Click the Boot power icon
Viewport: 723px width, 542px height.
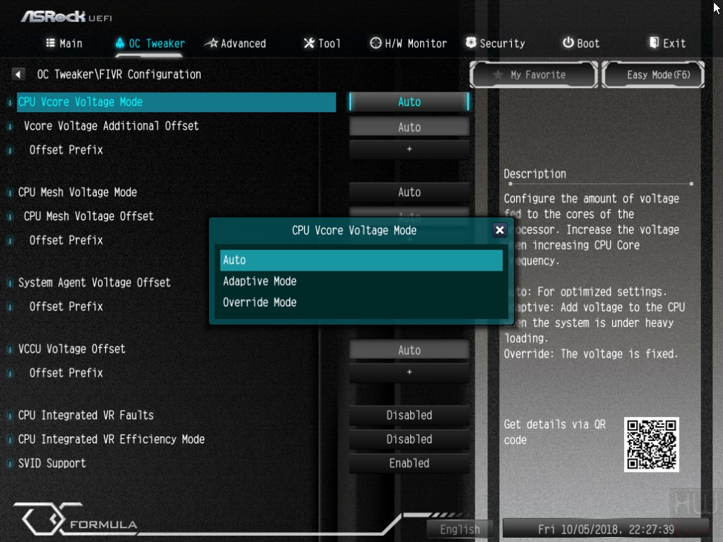pyautogui.click(x=568, y=43)
